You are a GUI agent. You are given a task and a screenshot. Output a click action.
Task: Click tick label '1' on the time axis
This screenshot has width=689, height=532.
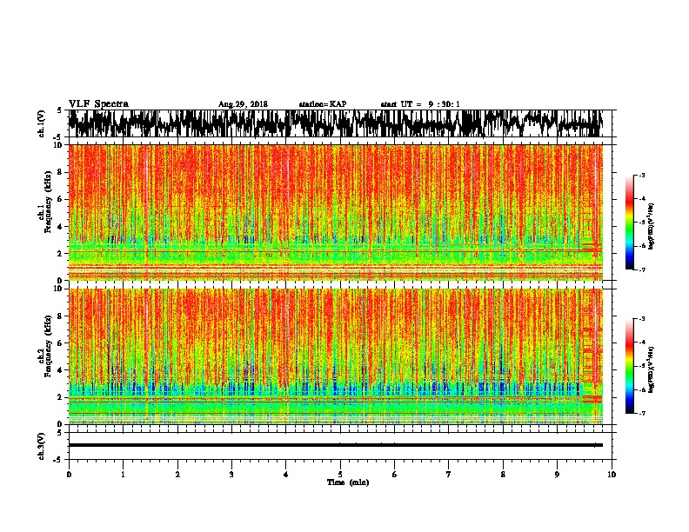click(x=123, y=475)
